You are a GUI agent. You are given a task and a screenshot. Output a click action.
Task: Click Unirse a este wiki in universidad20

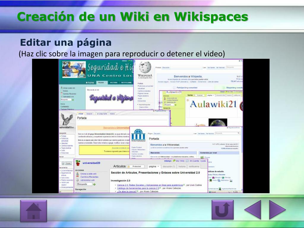(88, 174)
